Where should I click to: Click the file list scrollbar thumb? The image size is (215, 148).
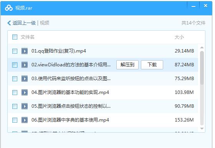[202, 68]
